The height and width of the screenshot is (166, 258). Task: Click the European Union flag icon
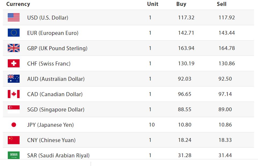[x=14, y=33]
